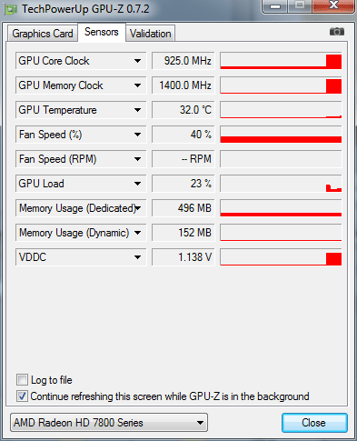Expand the VDDC sensor dropdown

(137, 257)
